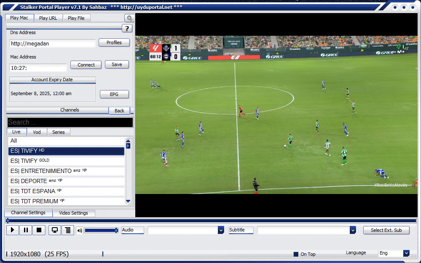Open the Subtitle track dropdown
The width and height of the screenshot is (421, 263).
[353, 230]
